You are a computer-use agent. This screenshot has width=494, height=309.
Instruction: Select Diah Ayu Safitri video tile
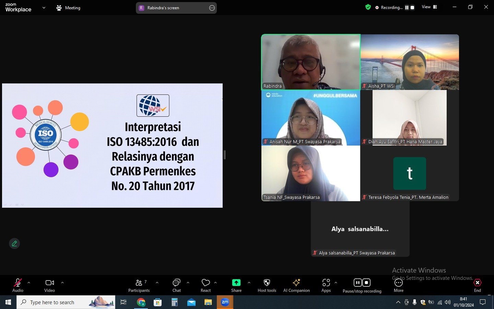[x=410, y=118]
